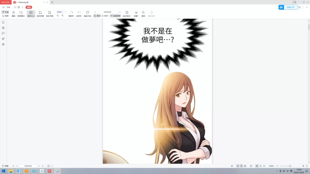Image resolution: width=310 pixels, height=174 pixels.
Task: Enter full screen from the status bar
Action: [307, 166]
